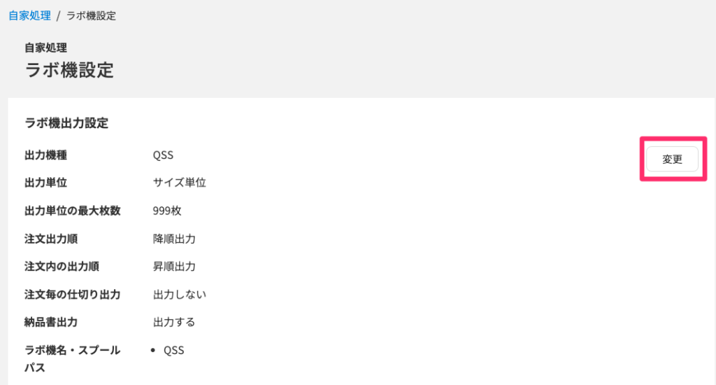This screenshot has width=716, height=385.
Task: Click the ラボ機出力設定 section heading
Action: (66, 123)
